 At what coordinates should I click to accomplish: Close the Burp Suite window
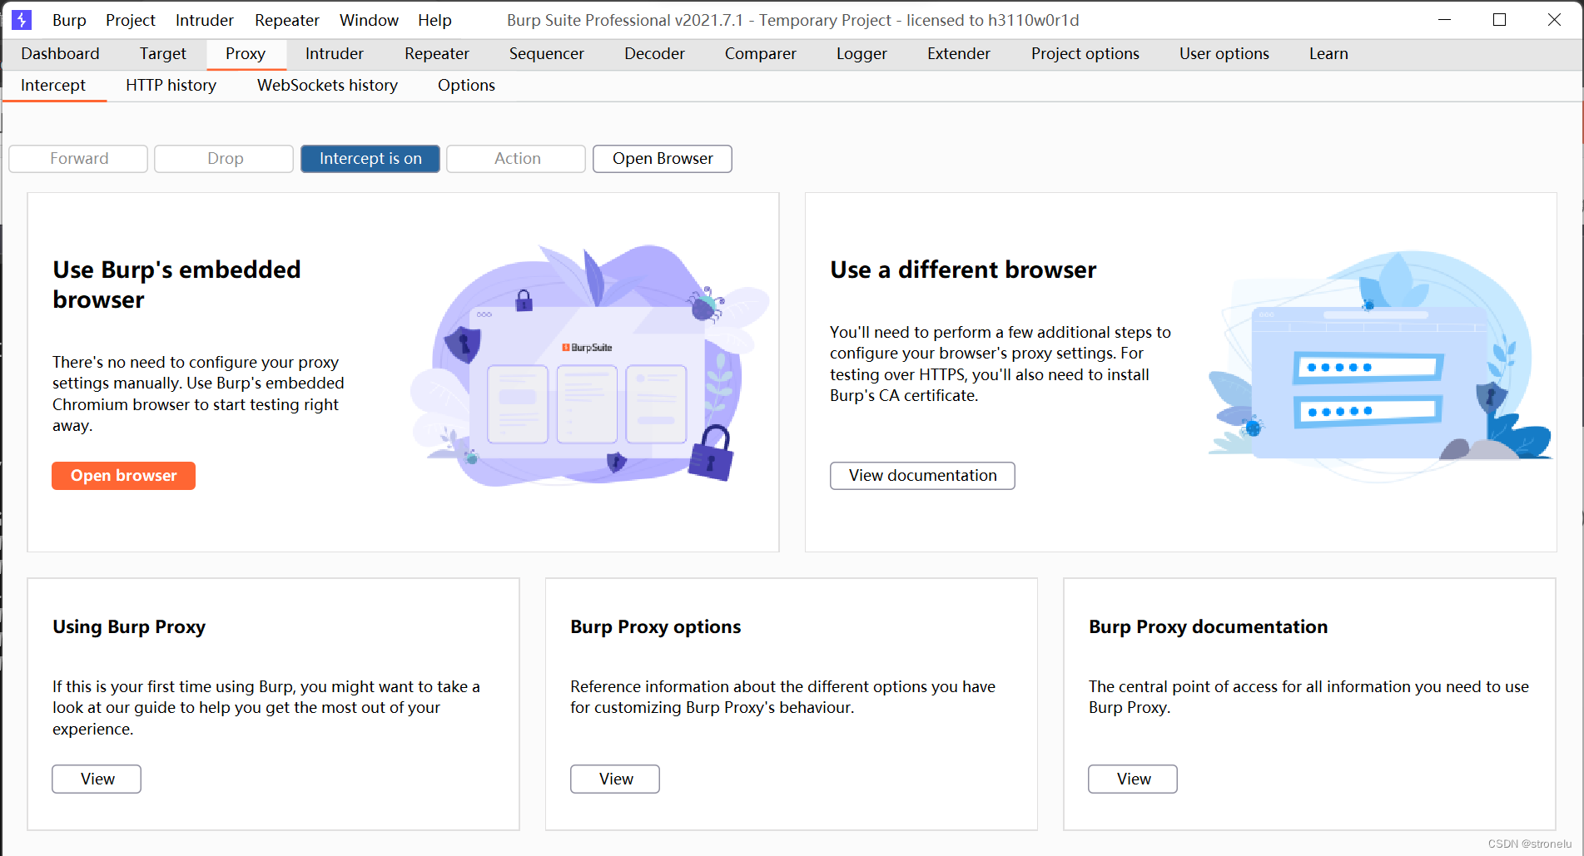[x=1555, y=20]
